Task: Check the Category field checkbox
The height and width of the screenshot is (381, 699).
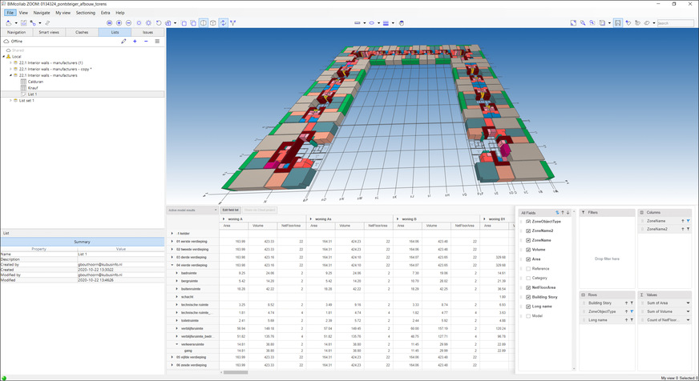Action: 527,278
